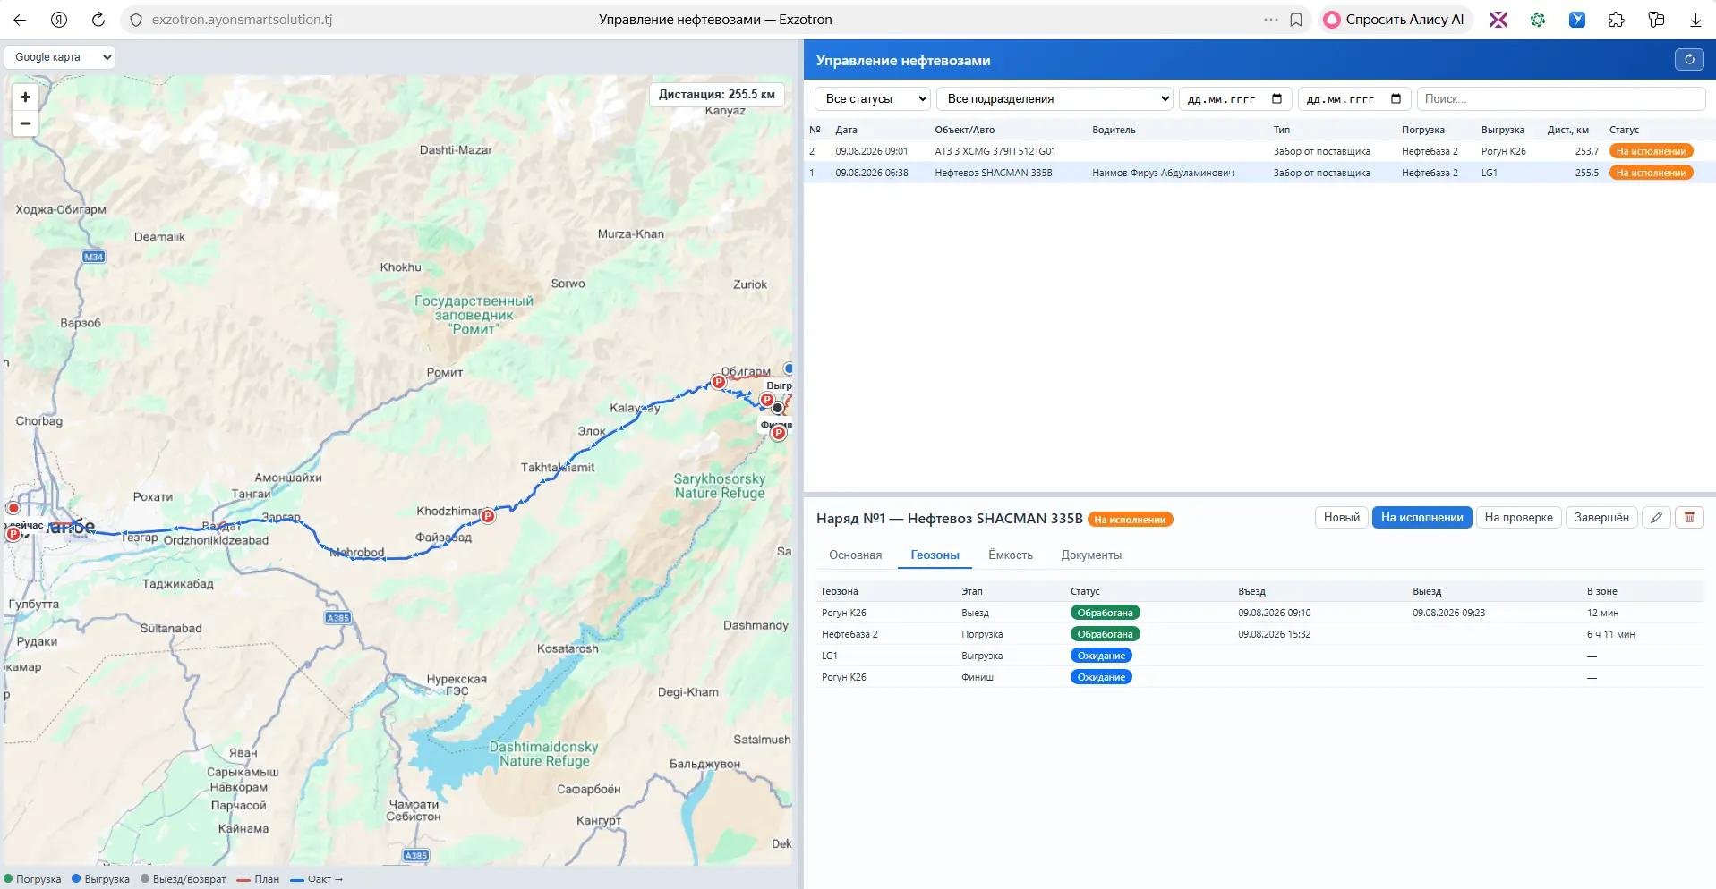Image resolution: width=1716 pixels, height=889 pixels.
Task: Refresh the oil tanker management panel
Action: tap(1689, 60)
